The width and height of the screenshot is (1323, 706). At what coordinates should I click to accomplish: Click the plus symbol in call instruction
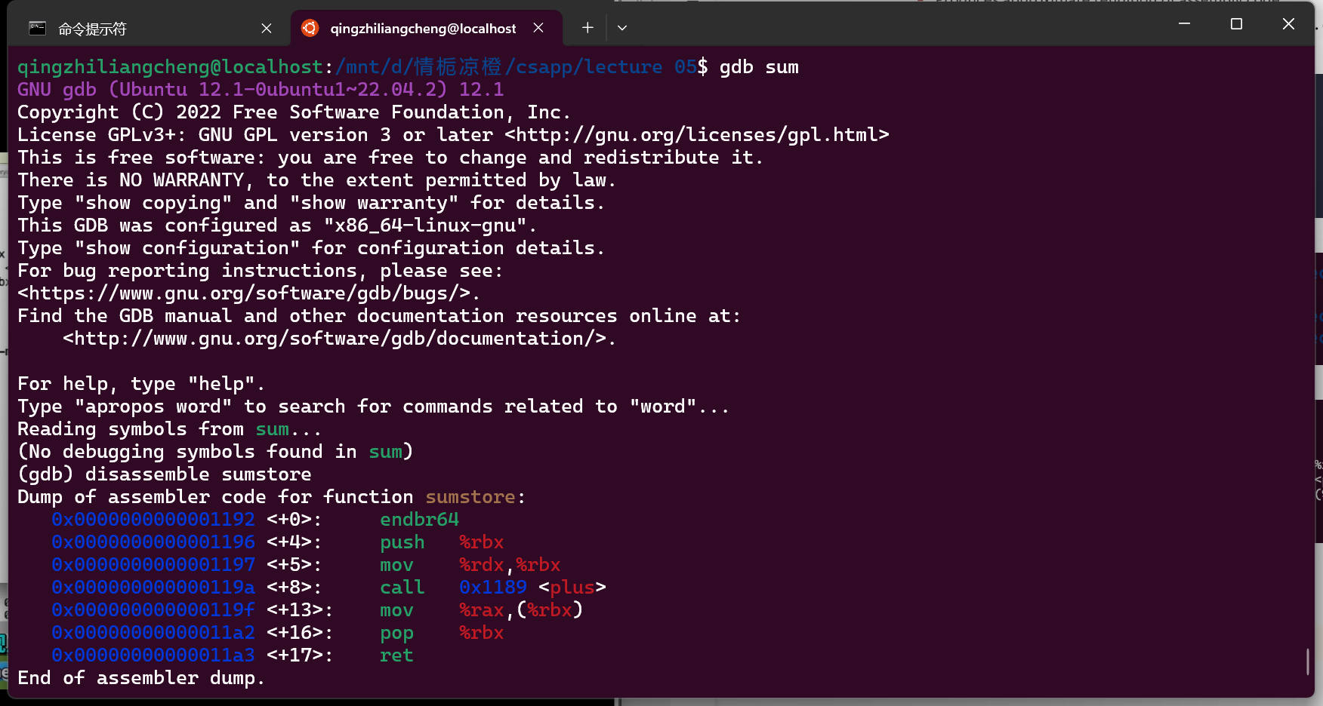click(572, 588)
